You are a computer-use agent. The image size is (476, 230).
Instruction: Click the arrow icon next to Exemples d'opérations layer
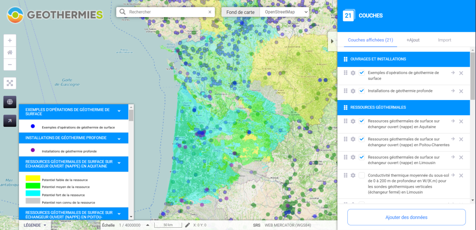452,73
